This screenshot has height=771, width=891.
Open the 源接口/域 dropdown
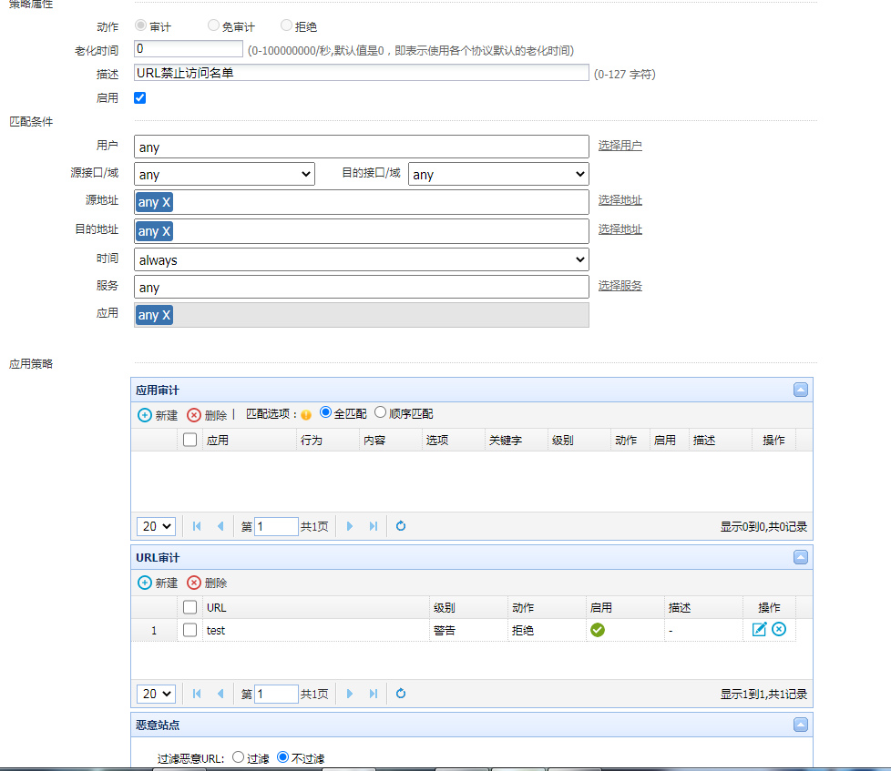(x=224, y=174)
